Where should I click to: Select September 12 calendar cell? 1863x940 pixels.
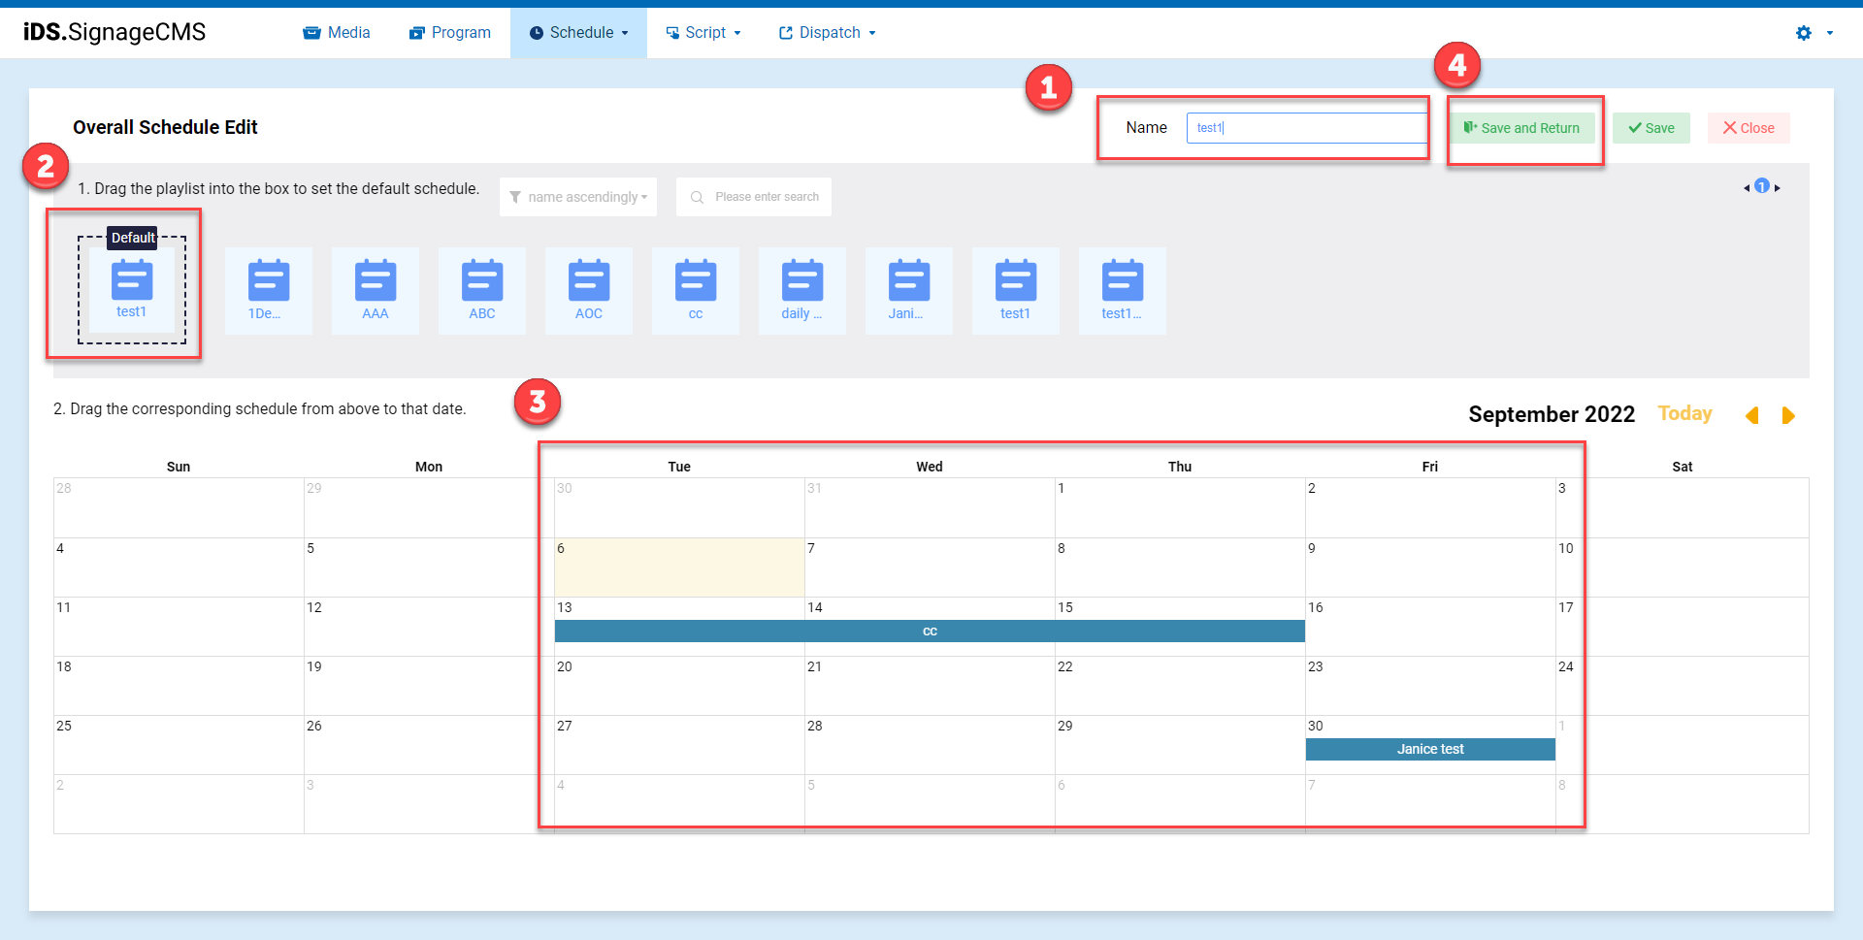pyautogui.click(x=429, y=627)
